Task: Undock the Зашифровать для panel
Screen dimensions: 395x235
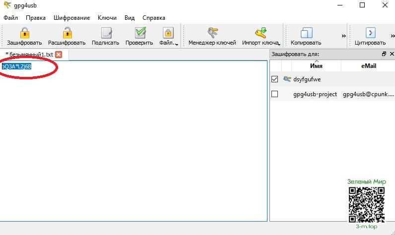Action: coord(384,54)
